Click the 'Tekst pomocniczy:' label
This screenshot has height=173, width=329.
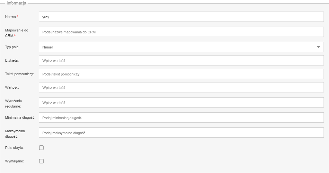click(20, 74)
